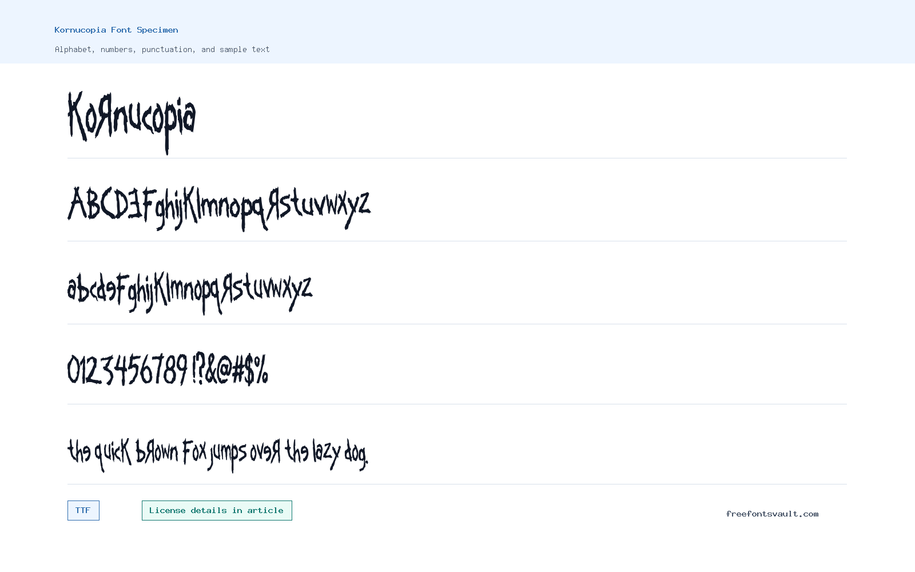Click the TTF format badge
Viewport: 915px width, 572px height.
point(83,510)
